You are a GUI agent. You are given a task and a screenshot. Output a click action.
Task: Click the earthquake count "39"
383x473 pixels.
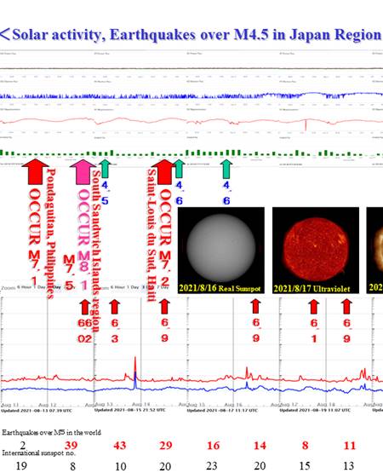[x=71, y=445]
